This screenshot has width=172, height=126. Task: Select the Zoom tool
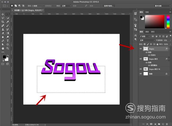point(8,48)
